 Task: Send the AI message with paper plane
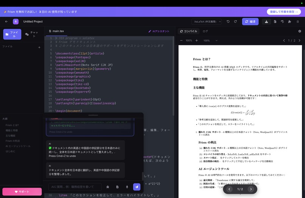coord(137,187)
